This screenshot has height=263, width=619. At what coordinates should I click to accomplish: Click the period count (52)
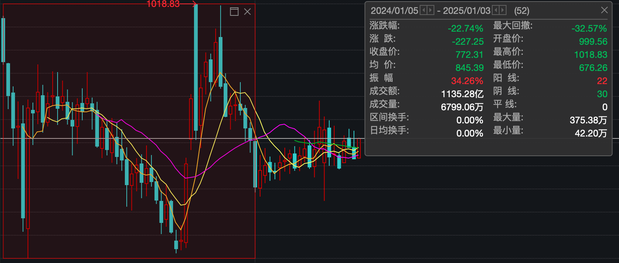pos(522,10)
